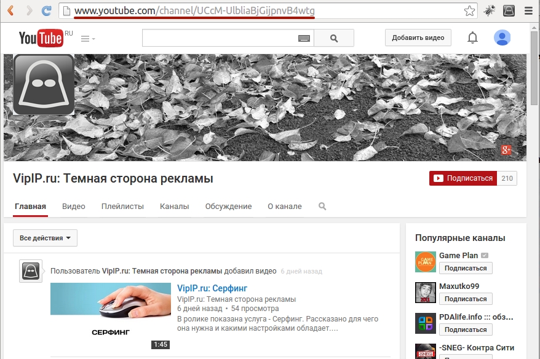540x359 pixels.
Task: Open notifications bell icon
Action: tap(472, 37)
